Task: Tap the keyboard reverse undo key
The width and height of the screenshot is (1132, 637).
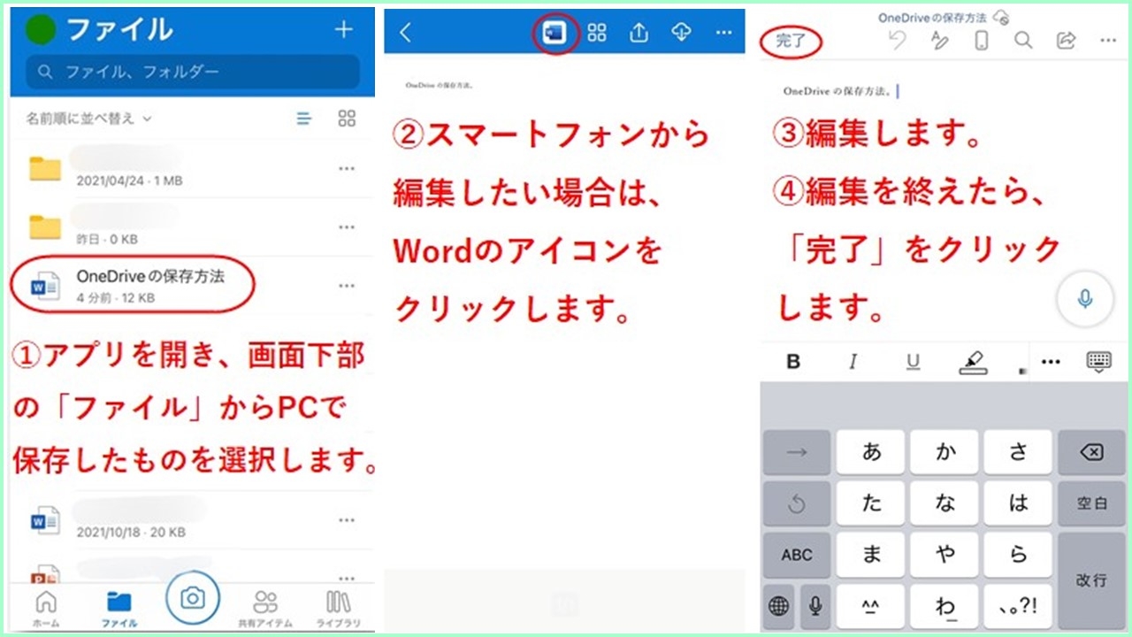Action: (797, 503)
